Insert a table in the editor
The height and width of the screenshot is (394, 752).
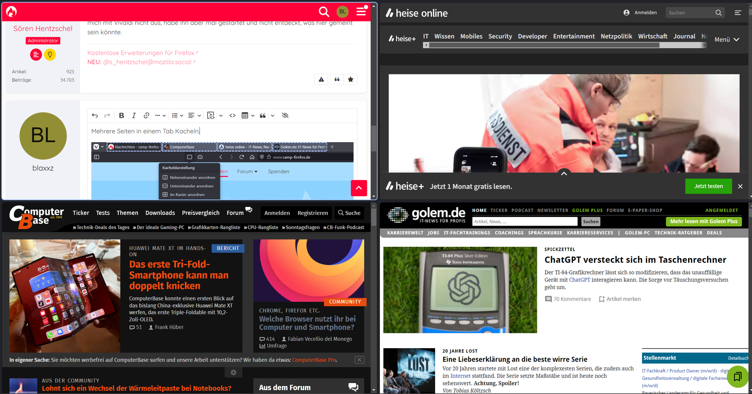tap(245, 116)
